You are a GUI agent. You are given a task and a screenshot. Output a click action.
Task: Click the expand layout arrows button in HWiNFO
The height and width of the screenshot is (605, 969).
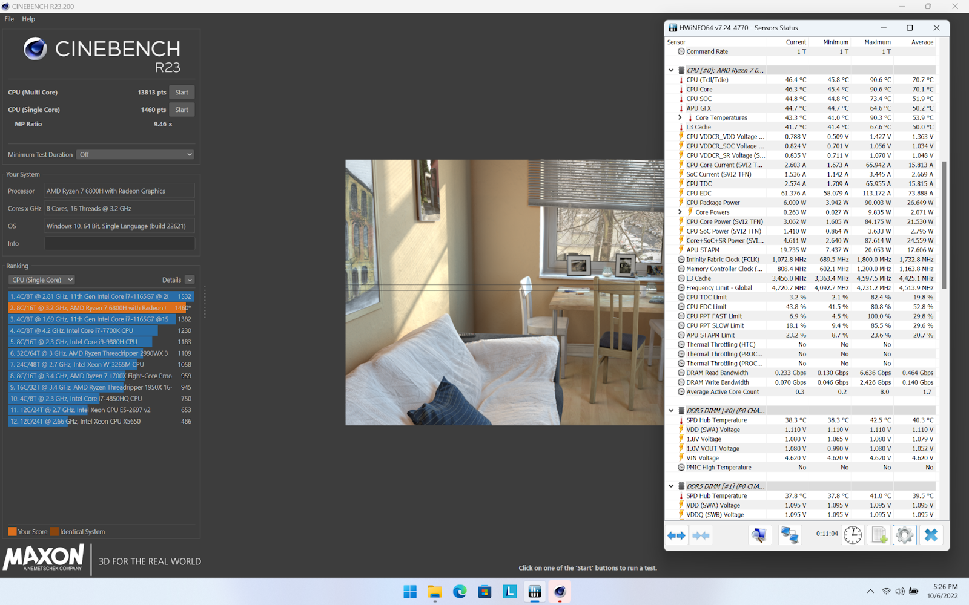coord(676,535)
